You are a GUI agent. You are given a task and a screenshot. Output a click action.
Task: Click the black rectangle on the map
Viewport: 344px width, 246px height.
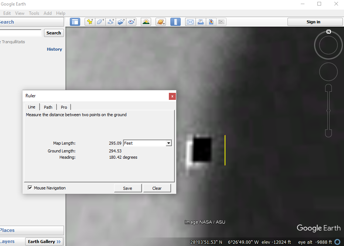coord(202,150)
